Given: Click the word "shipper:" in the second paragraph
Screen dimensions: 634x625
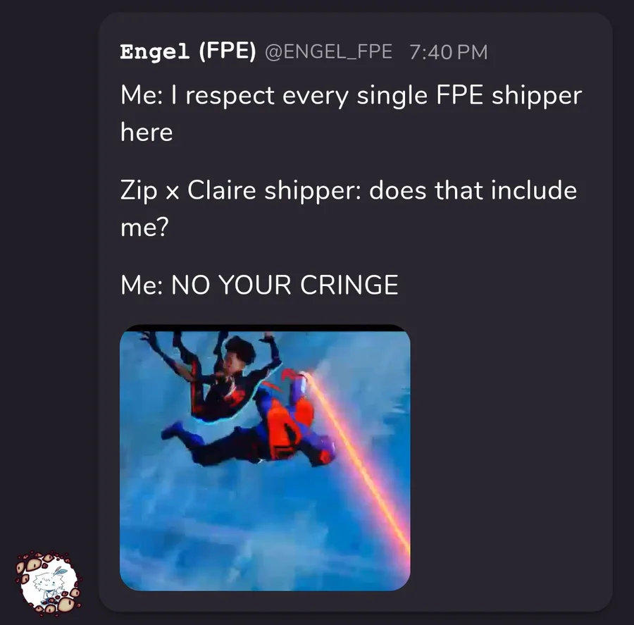Looking at the screenshot, I should pos(313,191).
